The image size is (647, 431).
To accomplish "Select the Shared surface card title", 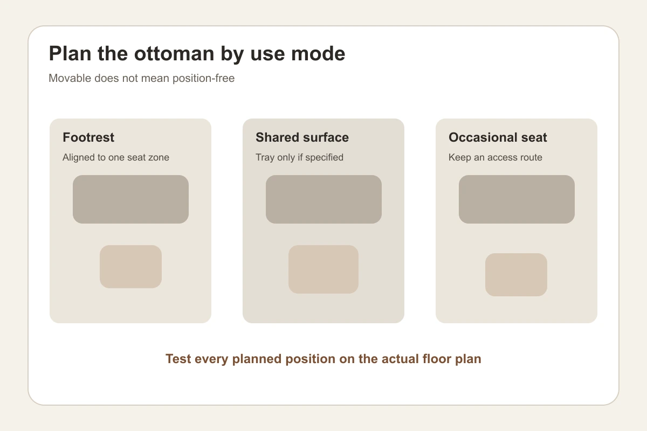I will 302,137.
